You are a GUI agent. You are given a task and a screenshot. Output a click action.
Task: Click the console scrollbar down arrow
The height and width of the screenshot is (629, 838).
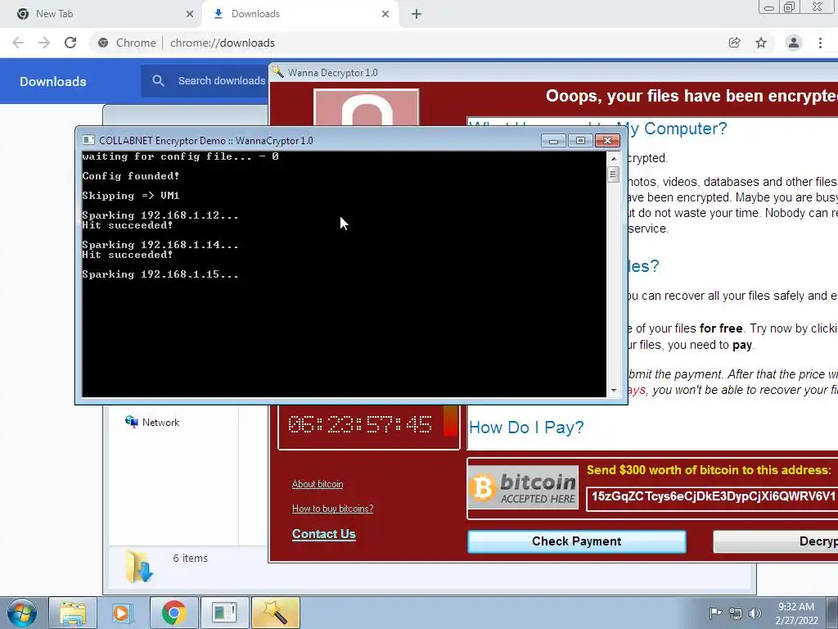[x=614, y=391]
